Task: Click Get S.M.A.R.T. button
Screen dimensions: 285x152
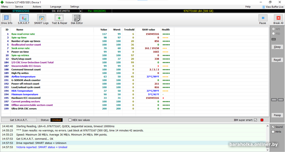Action: click(19, 120)
